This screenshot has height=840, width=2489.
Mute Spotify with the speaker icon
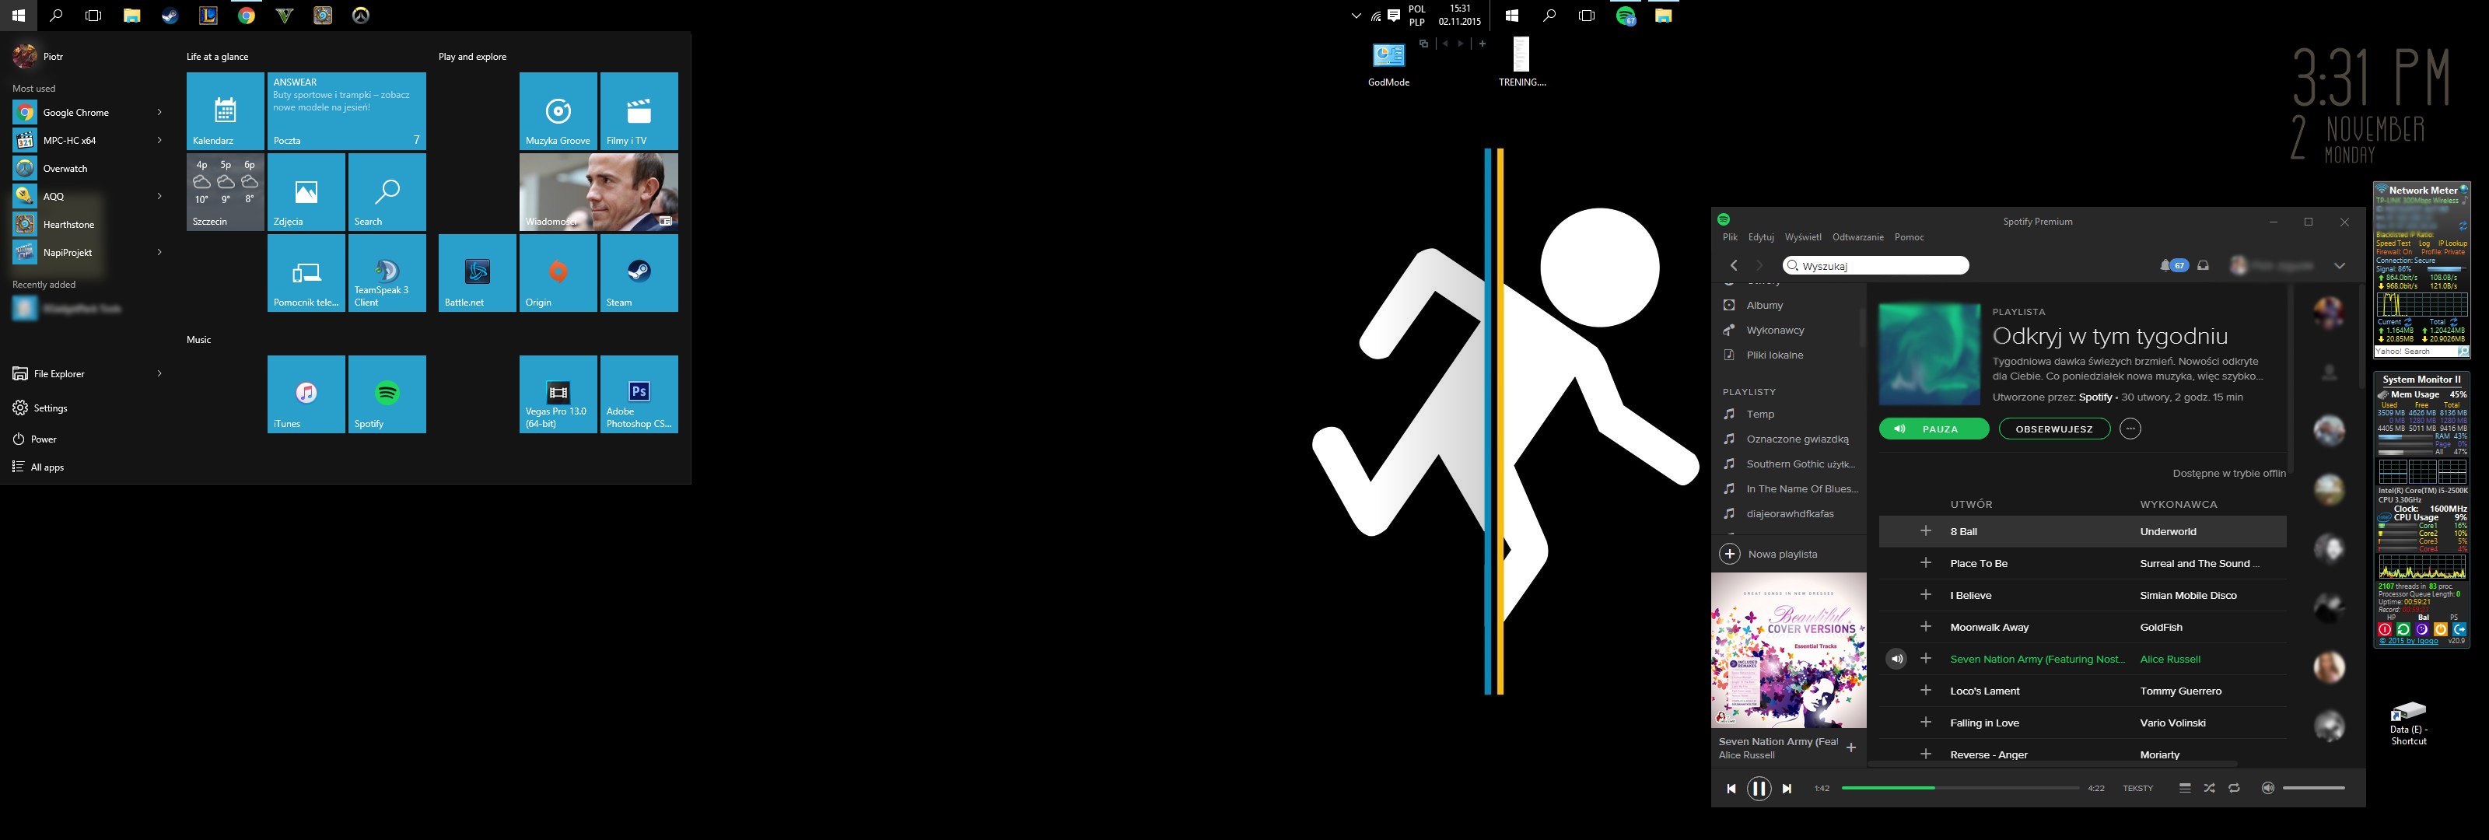click(2267, 788)
